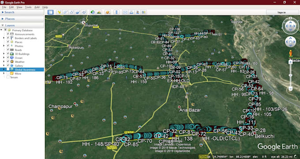The image size is (300, 159).
Task: Select the Global Awareness layer item
Action: pyautogui.click(x=25, y=70)
